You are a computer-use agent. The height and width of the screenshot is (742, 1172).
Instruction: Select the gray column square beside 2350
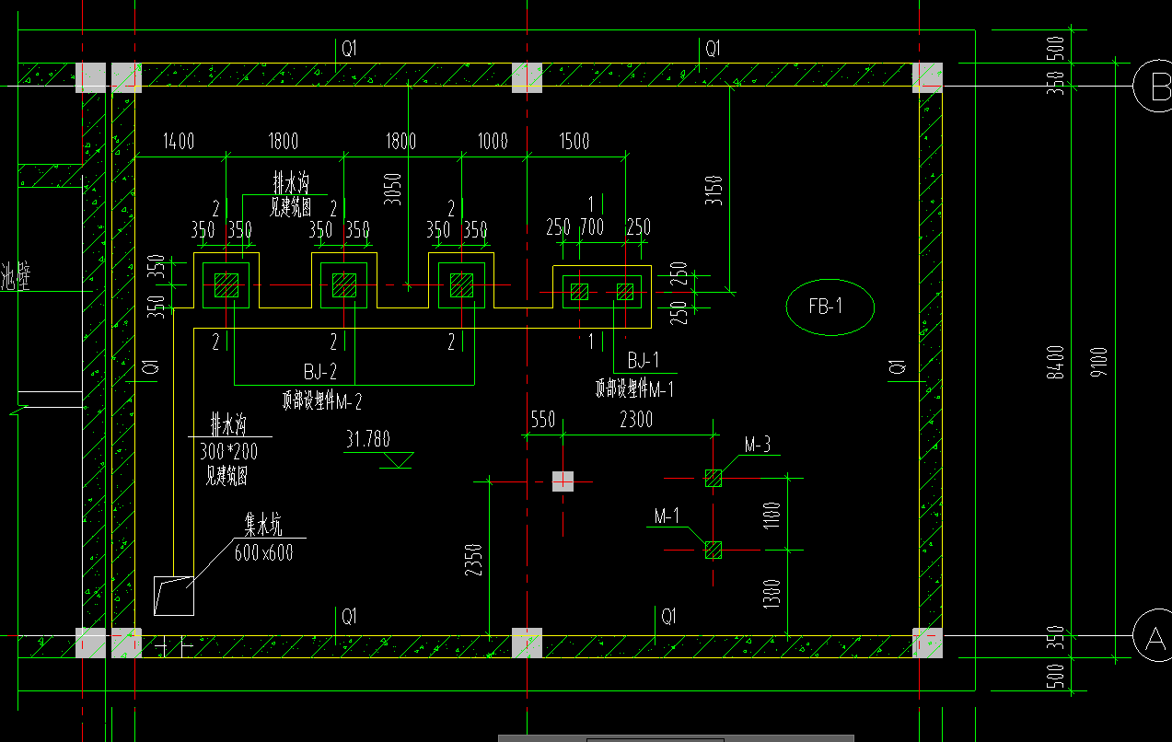coord(563,481)
